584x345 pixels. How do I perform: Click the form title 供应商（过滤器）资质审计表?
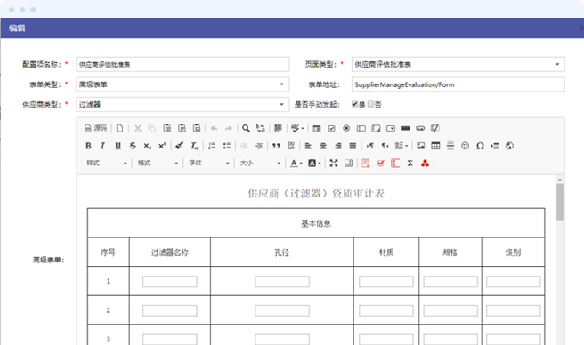tap(316, 193)
